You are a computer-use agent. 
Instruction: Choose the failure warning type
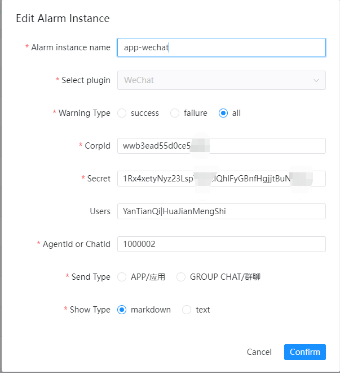point(175,113)
